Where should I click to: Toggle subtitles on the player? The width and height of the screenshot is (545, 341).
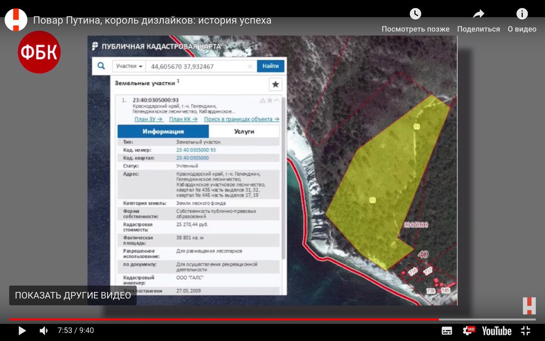447,331
